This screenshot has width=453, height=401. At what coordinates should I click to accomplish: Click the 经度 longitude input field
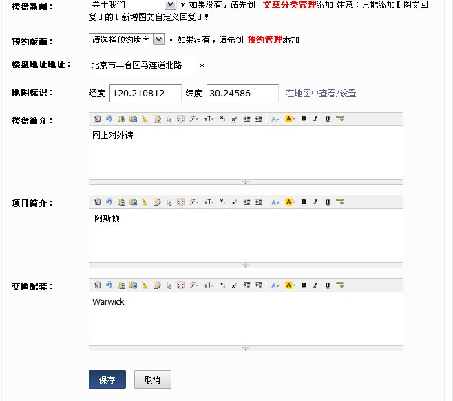[145, 93]
